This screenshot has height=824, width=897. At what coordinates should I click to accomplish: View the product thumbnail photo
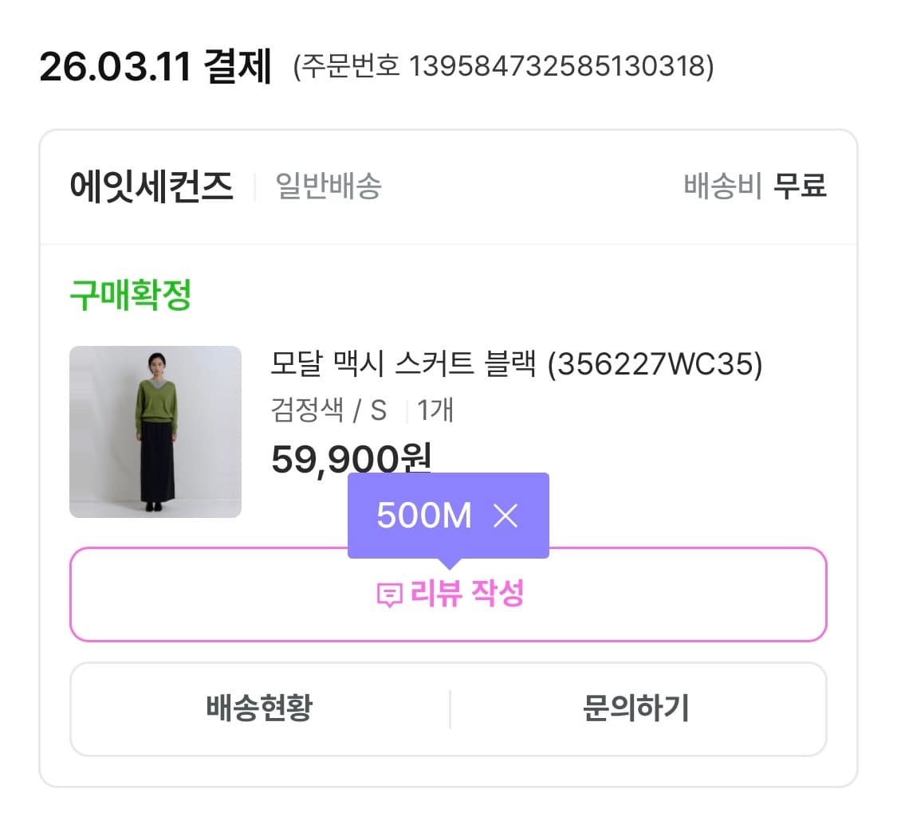(x=155, y=432)
